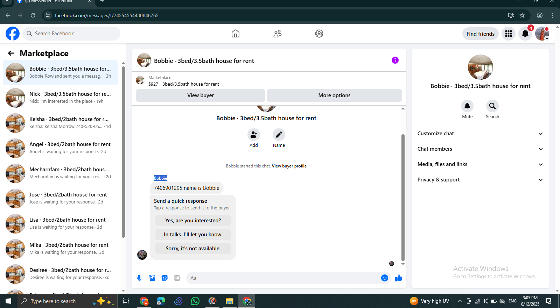Image resolution: width=560 pixels, height=308 pixels.
Task: Open the View buyer profile link
Action: click(x=289, y=166)
